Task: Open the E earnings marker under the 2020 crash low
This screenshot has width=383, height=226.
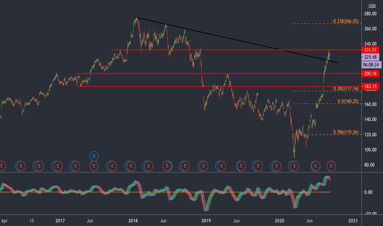Action: [x=295, y=166]
